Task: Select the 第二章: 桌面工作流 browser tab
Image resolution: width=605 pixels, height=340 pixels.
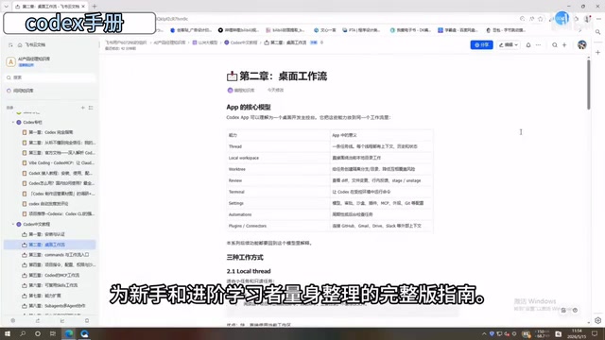Action: 50,7
